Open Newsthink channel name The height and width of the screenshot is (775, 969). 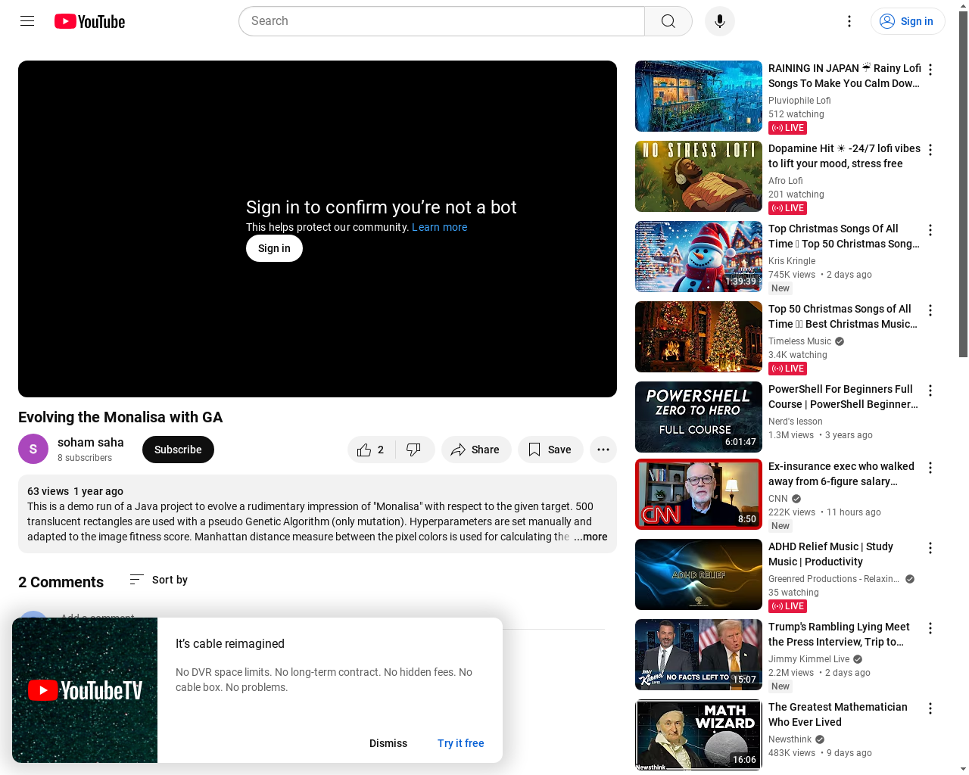pyautogui.click(x=790, y=739)
